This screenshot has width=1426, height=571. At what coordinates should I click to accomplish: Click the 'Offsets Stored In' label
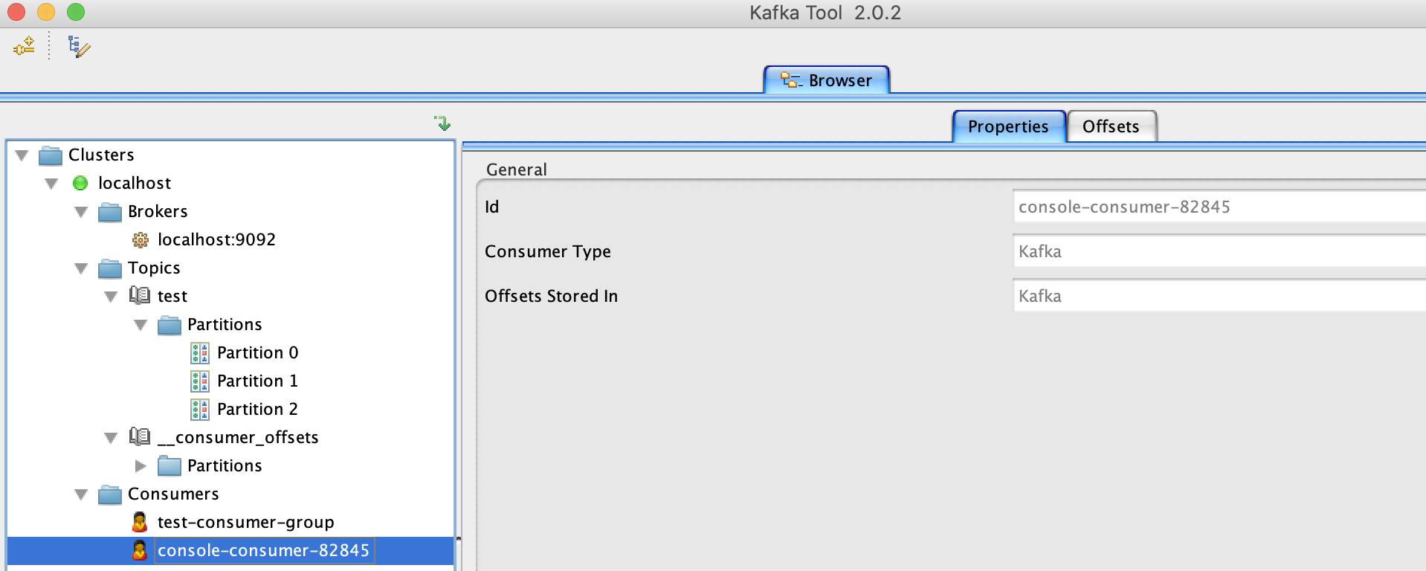coord(551,296)
